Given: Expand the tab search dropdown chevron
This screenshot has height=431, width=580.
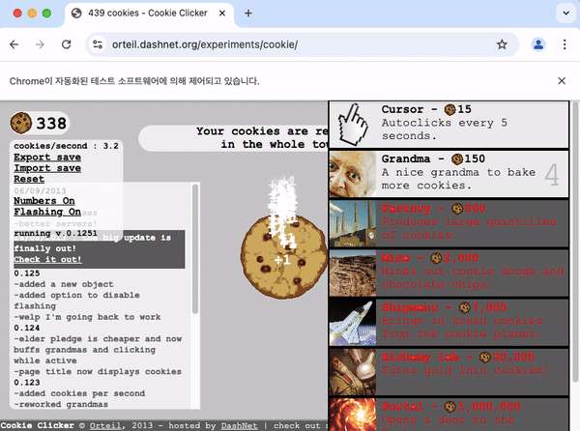Looking at the screenshot, I should coord(565,14).
